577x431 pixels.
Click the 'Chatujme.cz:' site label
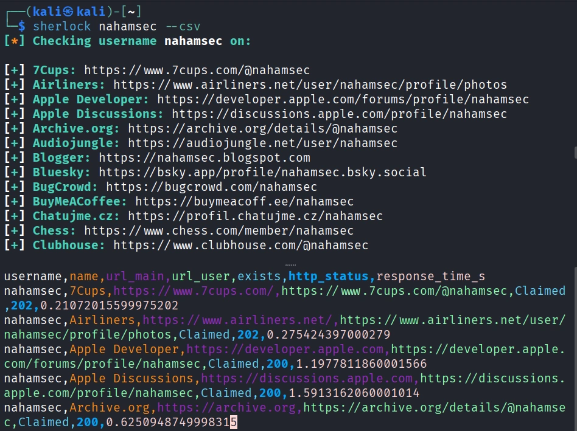[x=76, y=216]
